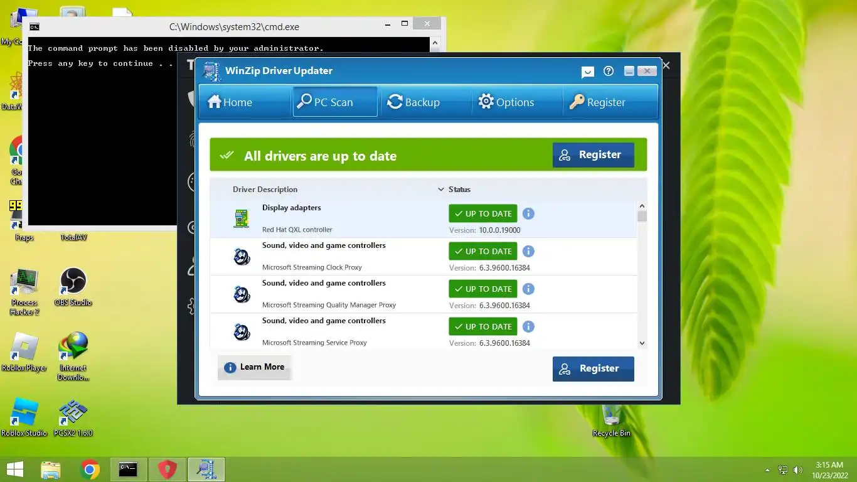857x482 pixels.
Task: Click UP TO DATE for Streaming Clock Proxy
Action: 483,251
